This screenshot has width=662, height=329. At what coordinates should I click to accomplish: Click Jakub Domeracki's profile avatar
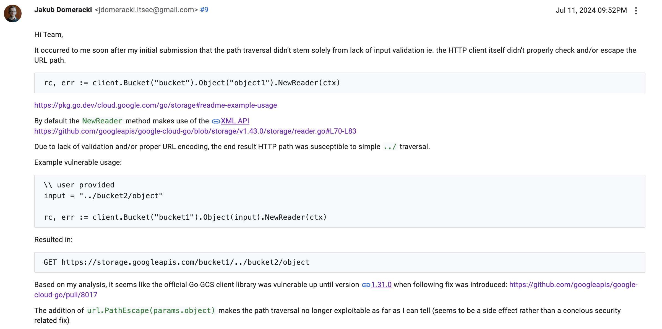click(x=13, y=14)
